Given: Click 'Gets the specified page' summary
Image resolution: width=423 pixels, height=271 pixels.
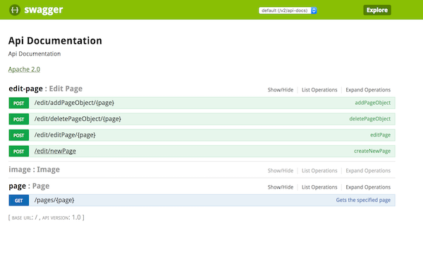Looking at the screenshot, I should click(x=363, y=200).
